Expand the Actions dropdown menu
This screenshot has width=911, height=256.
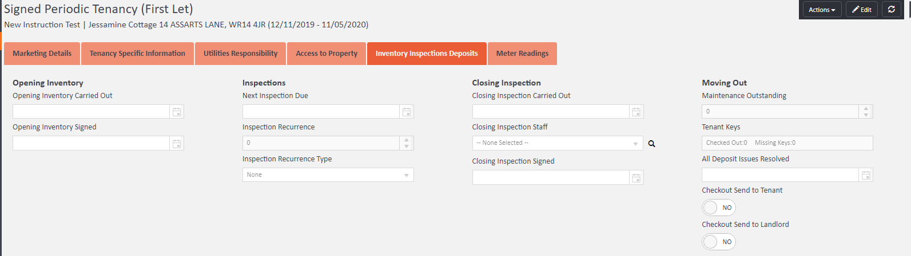(x=822, y=10)
